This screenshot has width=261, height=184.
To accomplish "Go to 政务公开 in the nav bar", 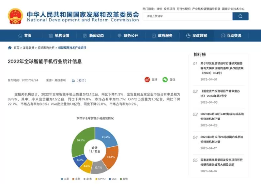I will (x=128, y=36).
